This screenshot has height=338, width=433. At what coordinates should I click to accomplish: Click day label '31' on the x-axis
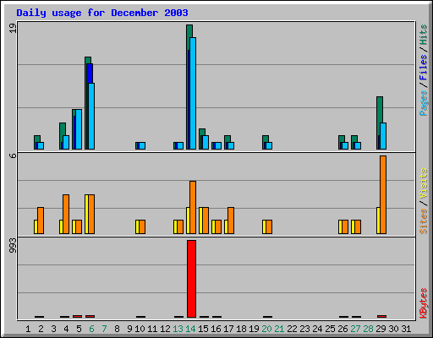click(x=406, y=329)
